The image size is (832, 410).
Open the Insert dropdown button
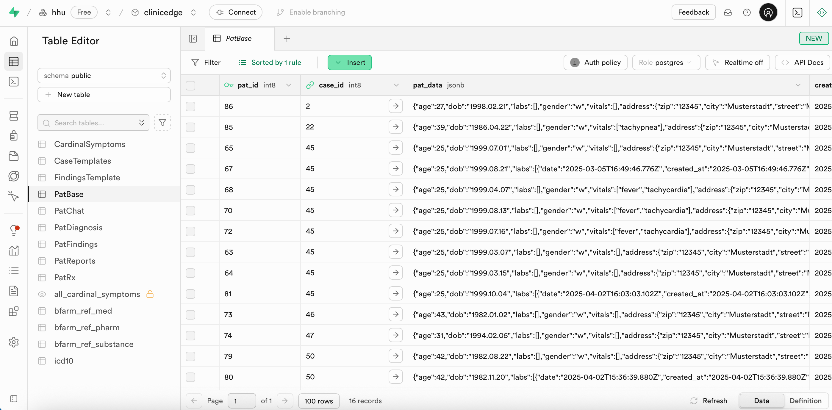tap(349, 62)
